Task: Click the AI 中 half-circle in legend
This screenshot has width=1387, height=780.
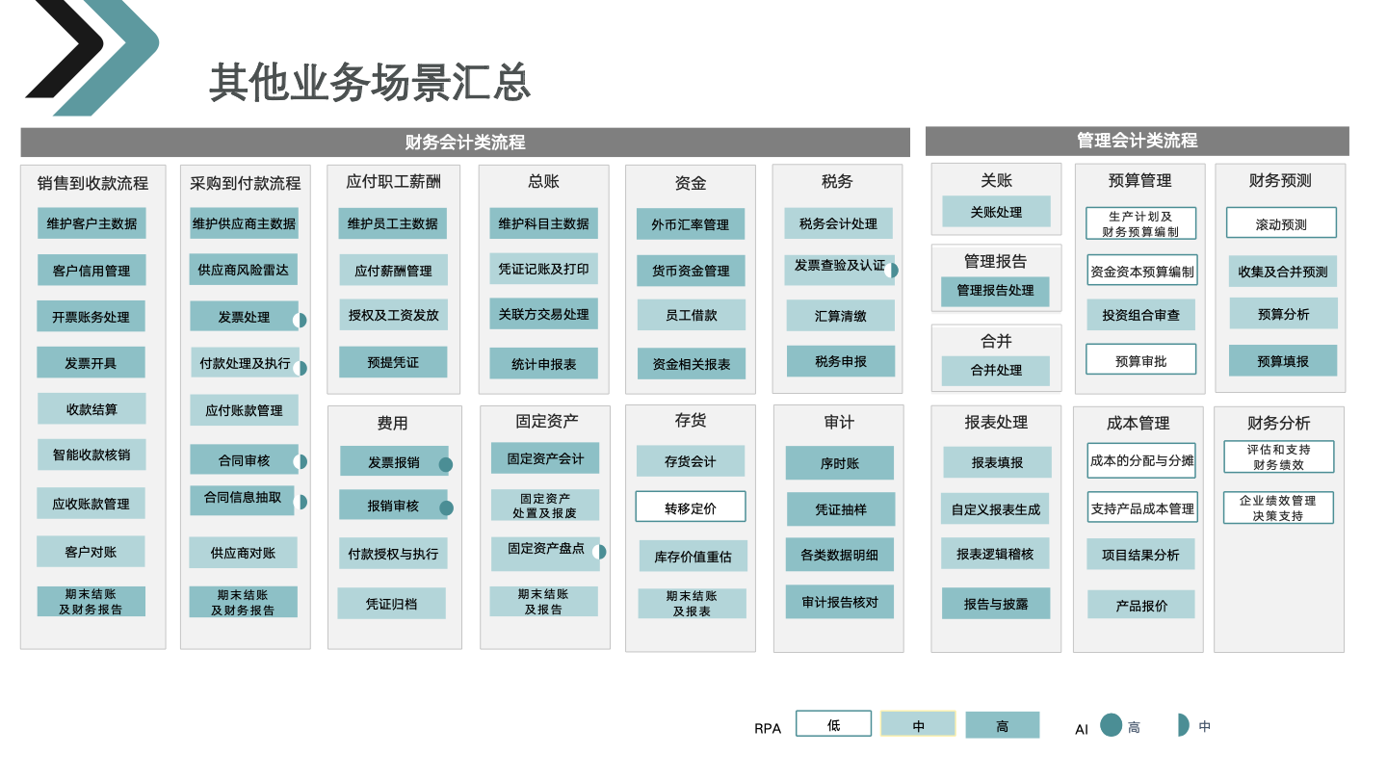Action: point(1183,725)
